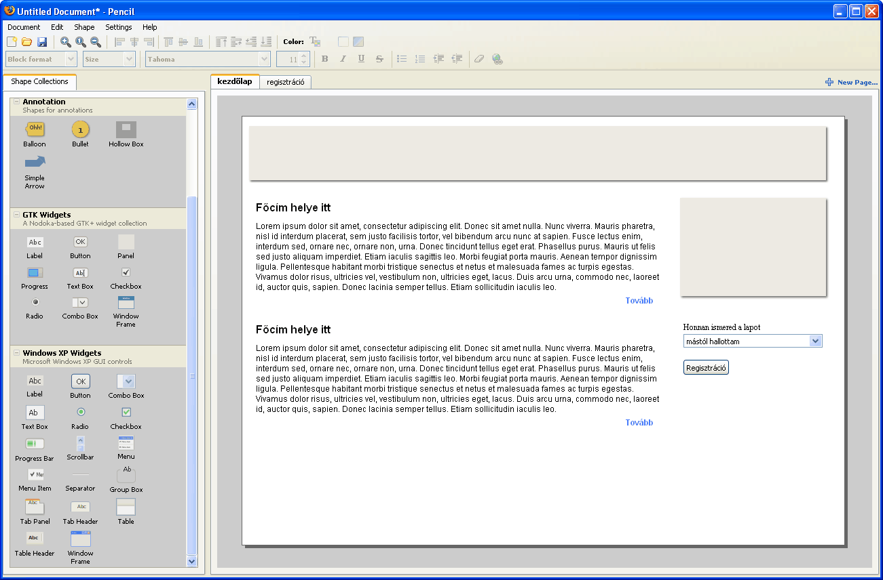Click the New Page link

point(851,83)
